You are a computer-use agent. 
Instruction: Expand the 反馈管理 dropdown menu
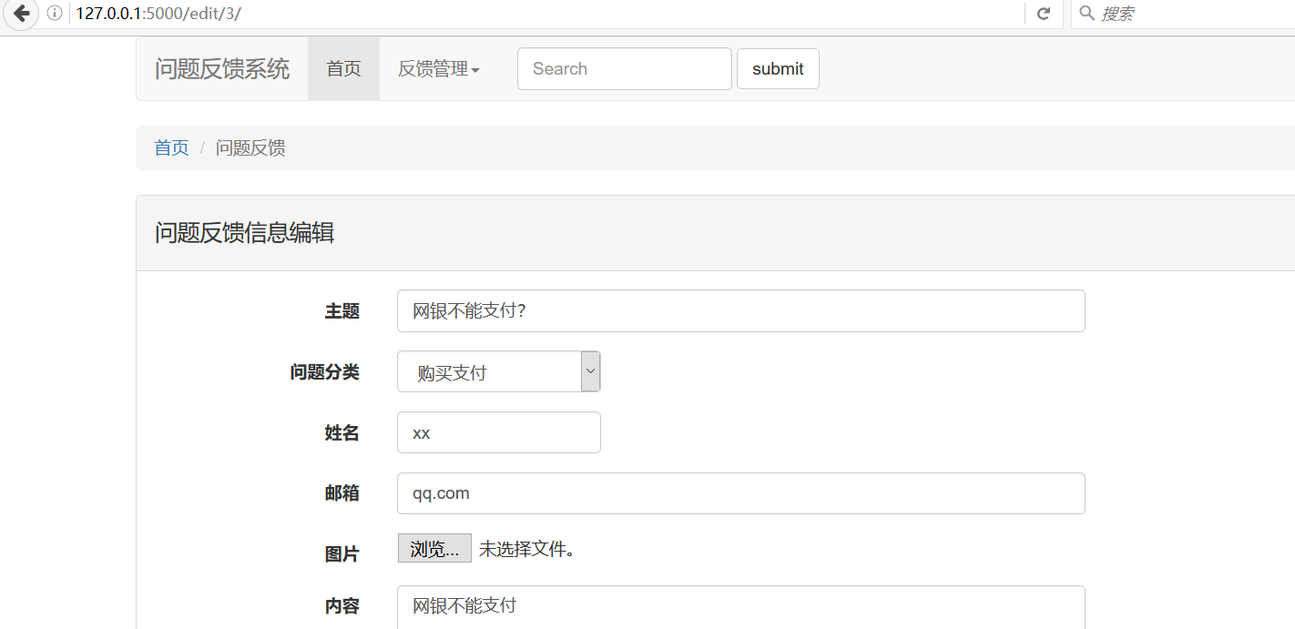pyautogui.click(x=439, y=69)
